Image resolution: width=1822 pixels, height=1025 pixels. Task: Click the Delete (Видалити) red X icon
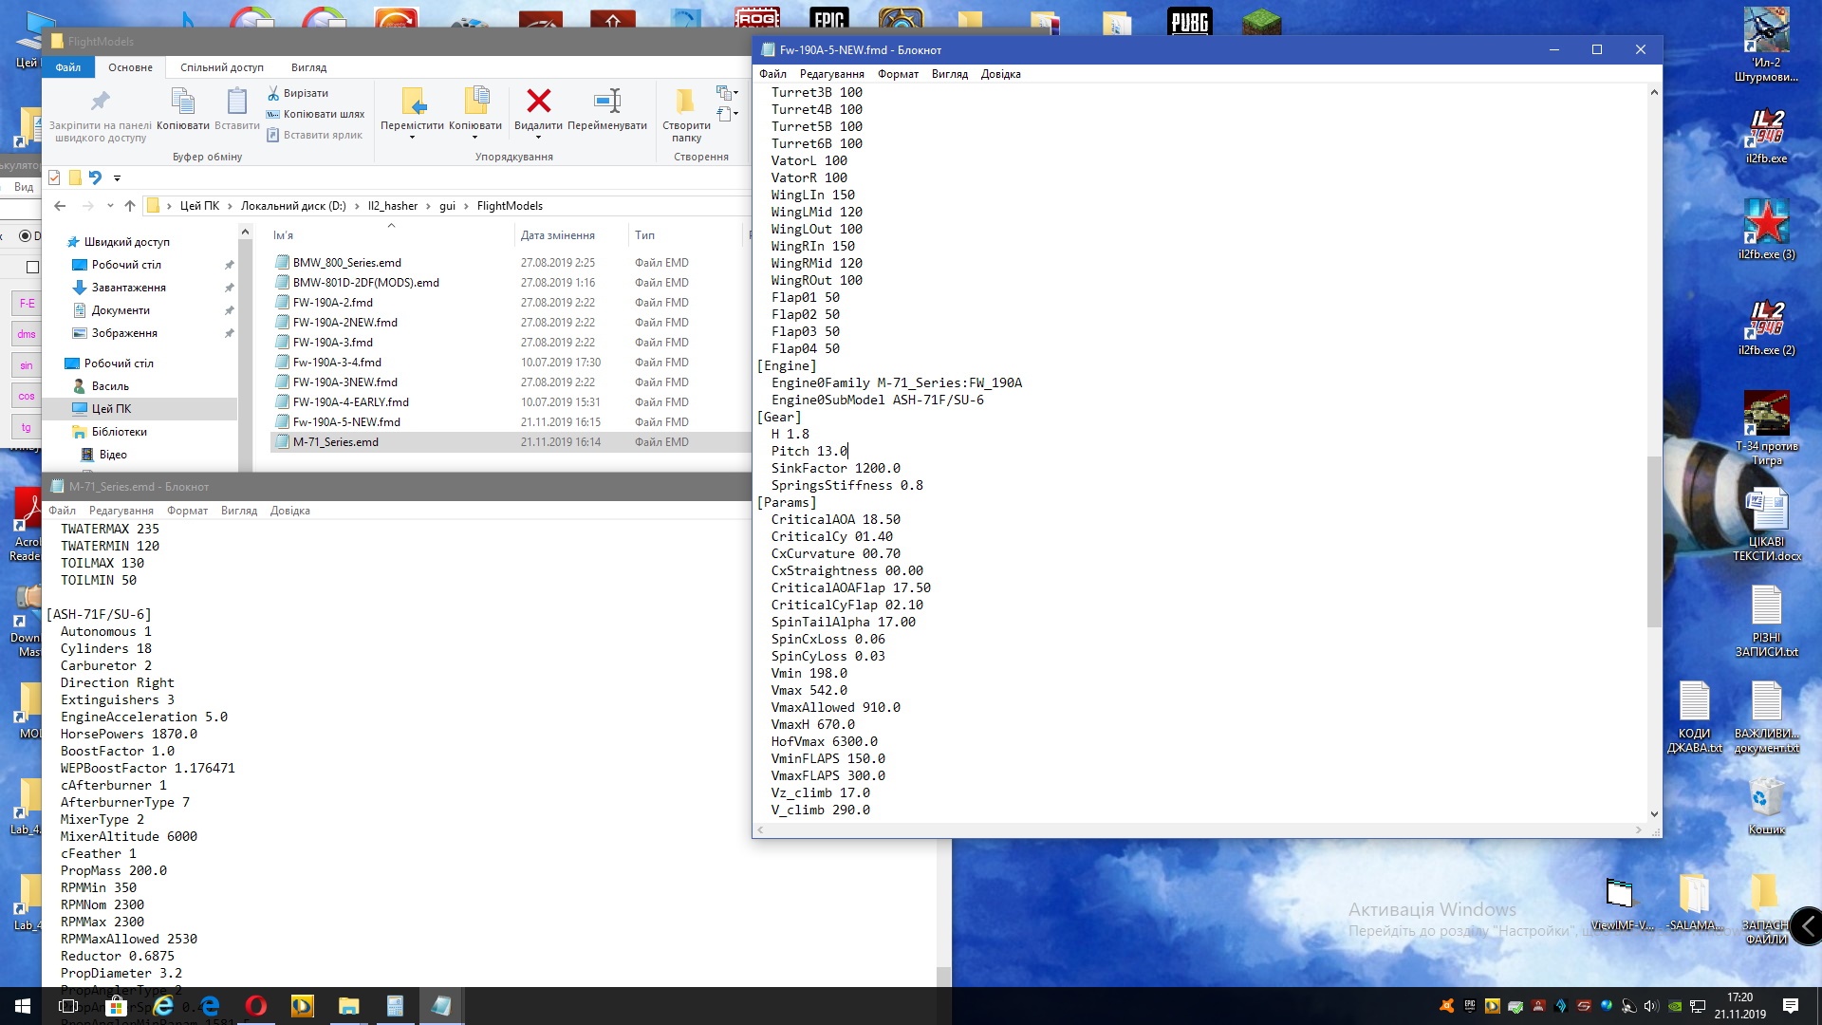tap(538, 101)
